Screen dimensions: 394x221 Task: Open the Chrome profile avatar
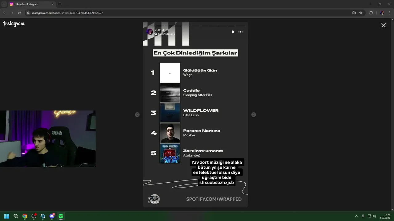point(382,13)
